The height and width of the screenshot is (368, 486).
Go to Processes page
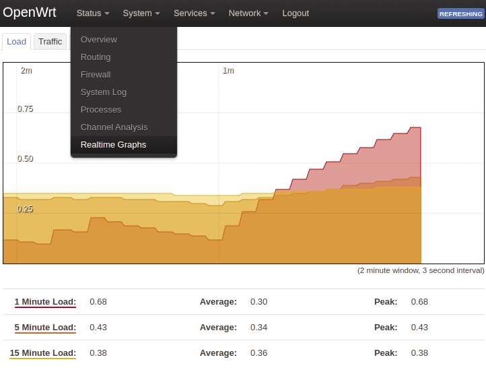(101, 110)
